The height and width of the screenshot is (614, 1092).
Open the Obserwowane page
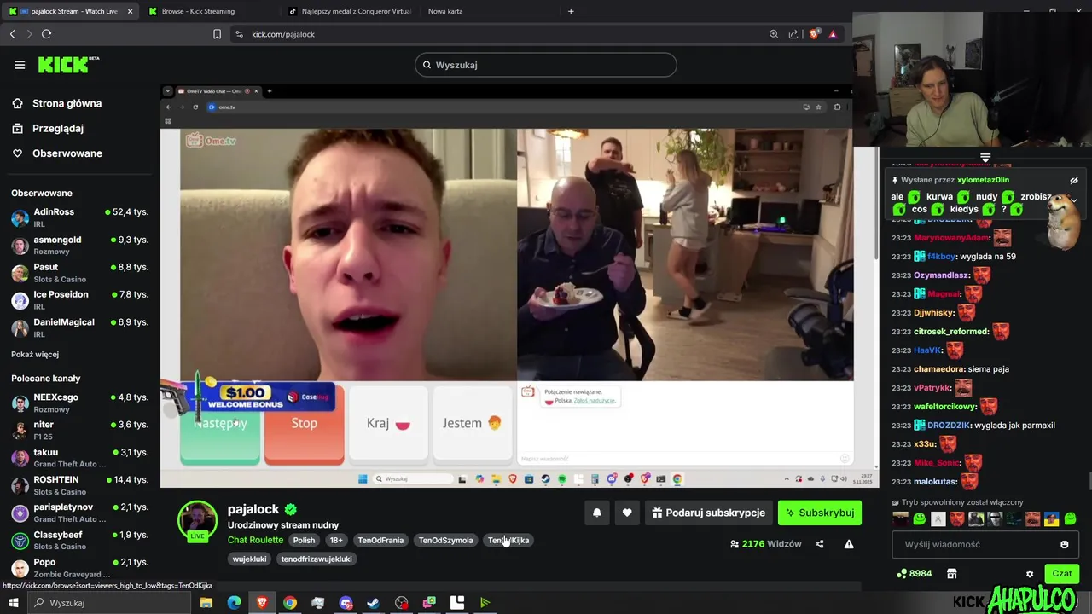[x=56, y=153]
